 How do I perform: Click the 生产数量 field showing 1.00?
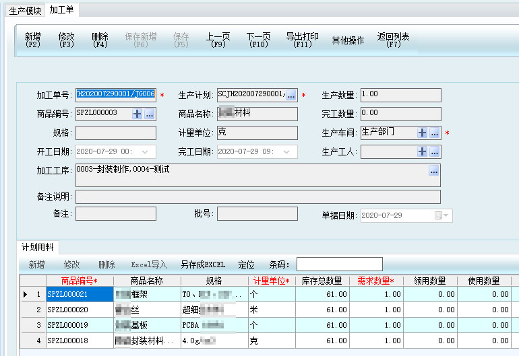401,95
